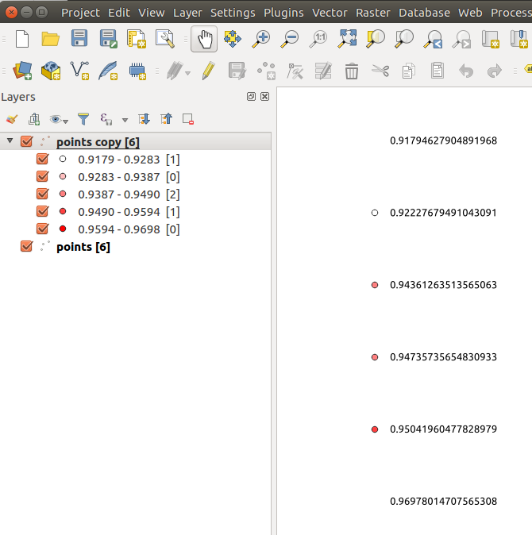Click Zoom to Native Resolution 1:1 icon
The height and width of the screenshot is (535, 532).
click(x=318, y=39)
